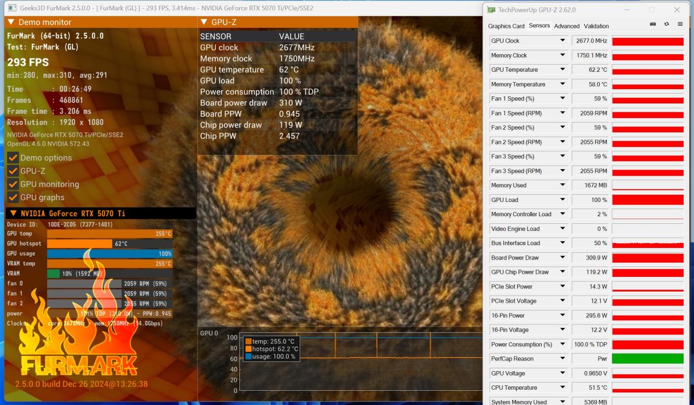Switch to the Graphics Card tab
Viewport: 694px width, 405px height.
coord(506,26)
